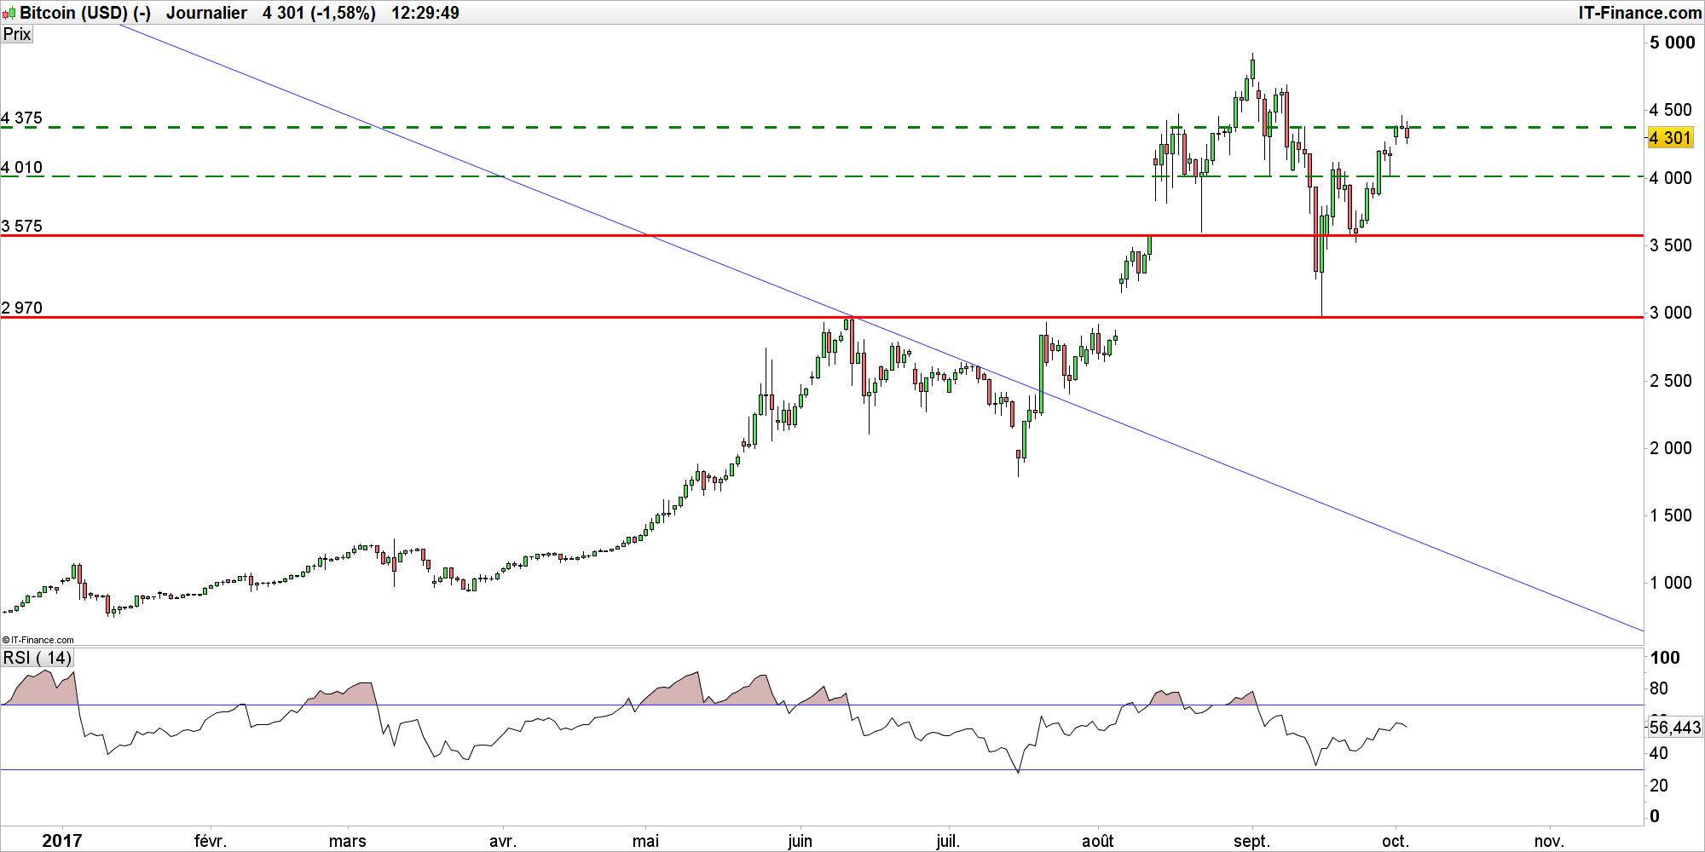Click the 40 label on RSI scale
Image resolution: width=1705 pixels, height=852 pixels.
click(x=1659, y=753)
